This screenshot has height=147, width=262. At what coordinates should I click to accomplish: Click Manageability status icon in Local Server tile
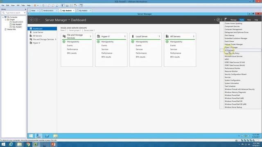(x=133, y=42)
